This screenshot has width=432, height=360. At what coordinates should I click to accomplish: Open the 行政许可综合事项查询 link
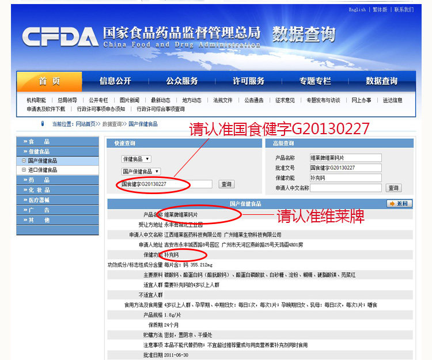161,109
